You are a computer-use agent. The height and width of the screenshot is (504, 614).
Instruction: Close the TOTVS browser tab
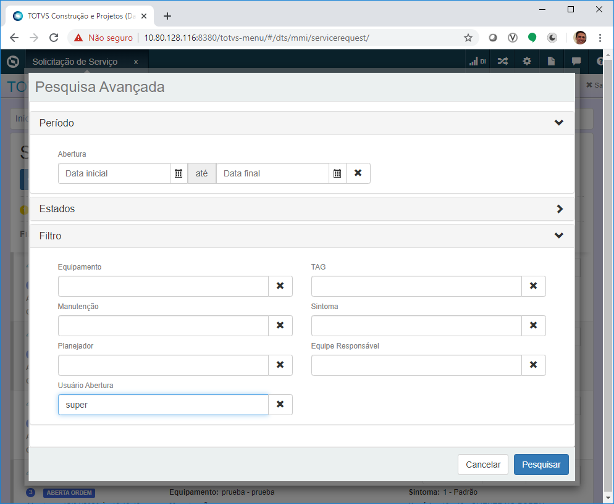coord(144,16)
